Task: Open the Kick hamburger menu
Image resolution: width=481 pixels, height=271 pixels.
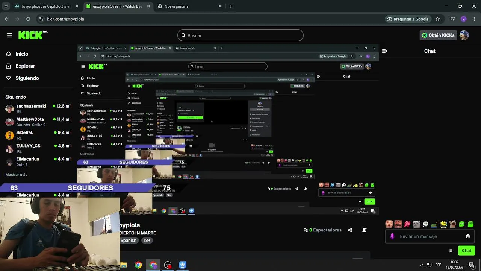Action: (x=9, y=35)
